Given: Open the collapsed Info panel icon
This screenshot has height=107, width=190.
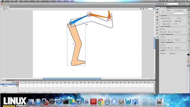Looking at the screenshot, I should tap(157, 20).
